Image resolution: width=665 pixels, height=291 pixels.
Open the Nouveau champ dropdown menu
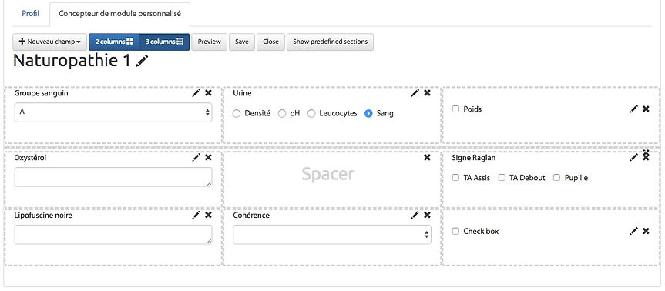[x=49, y=42]
